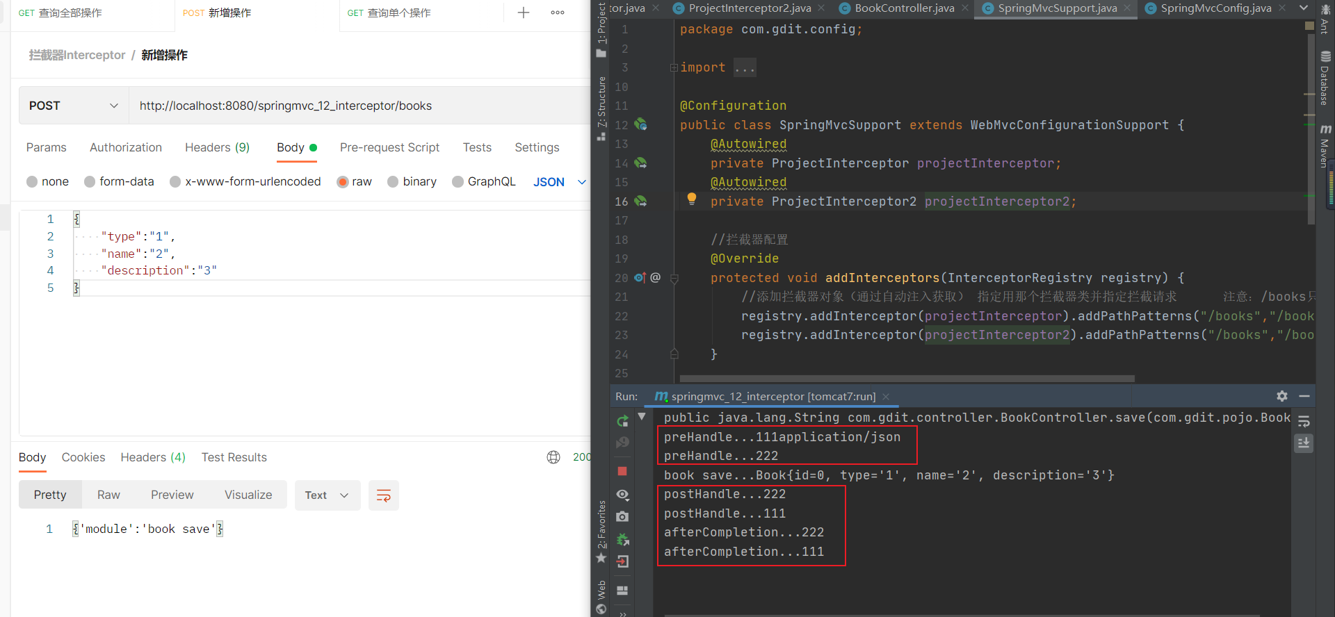This screenshot has width=1335, height=617.
Task: Show hidden editor tabs dropdown arrow
Action: [x=1304, y=8]
